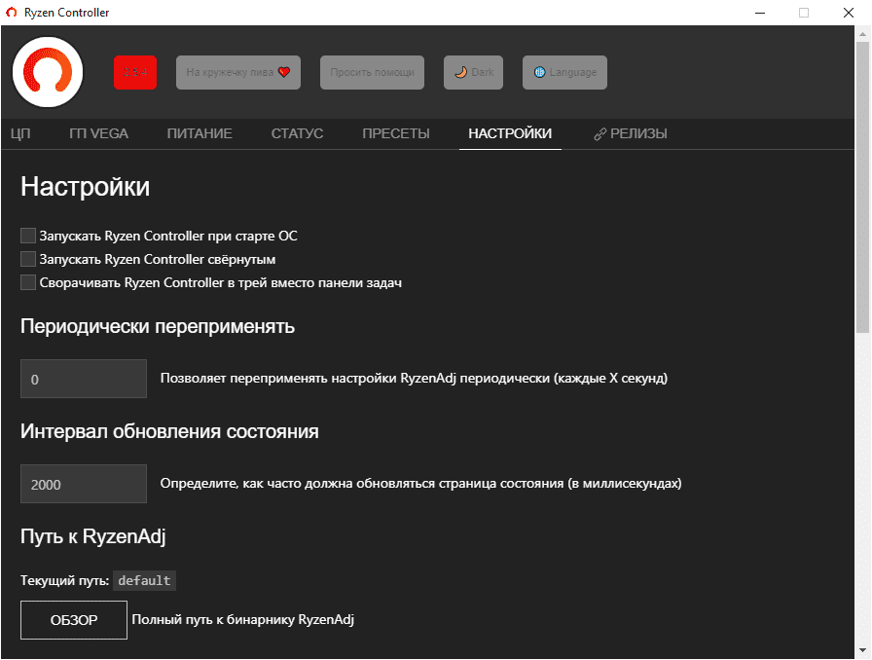Viewport: 872px width, 660px height.
Task: Enable 'Запускать Ryzen Controller при старте ОС' checkbox
Action: (x=28, y=236)
